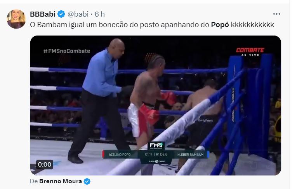
Task: Open the @babi handle link
Action: click(x=78, y=14)
